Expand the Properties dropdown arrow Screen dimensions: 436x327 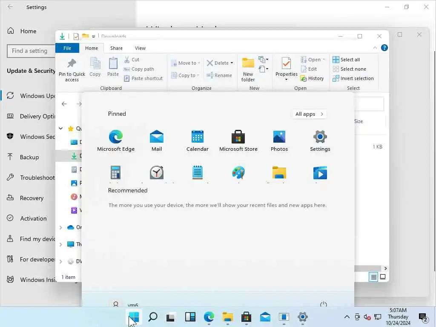click(286, 80)
